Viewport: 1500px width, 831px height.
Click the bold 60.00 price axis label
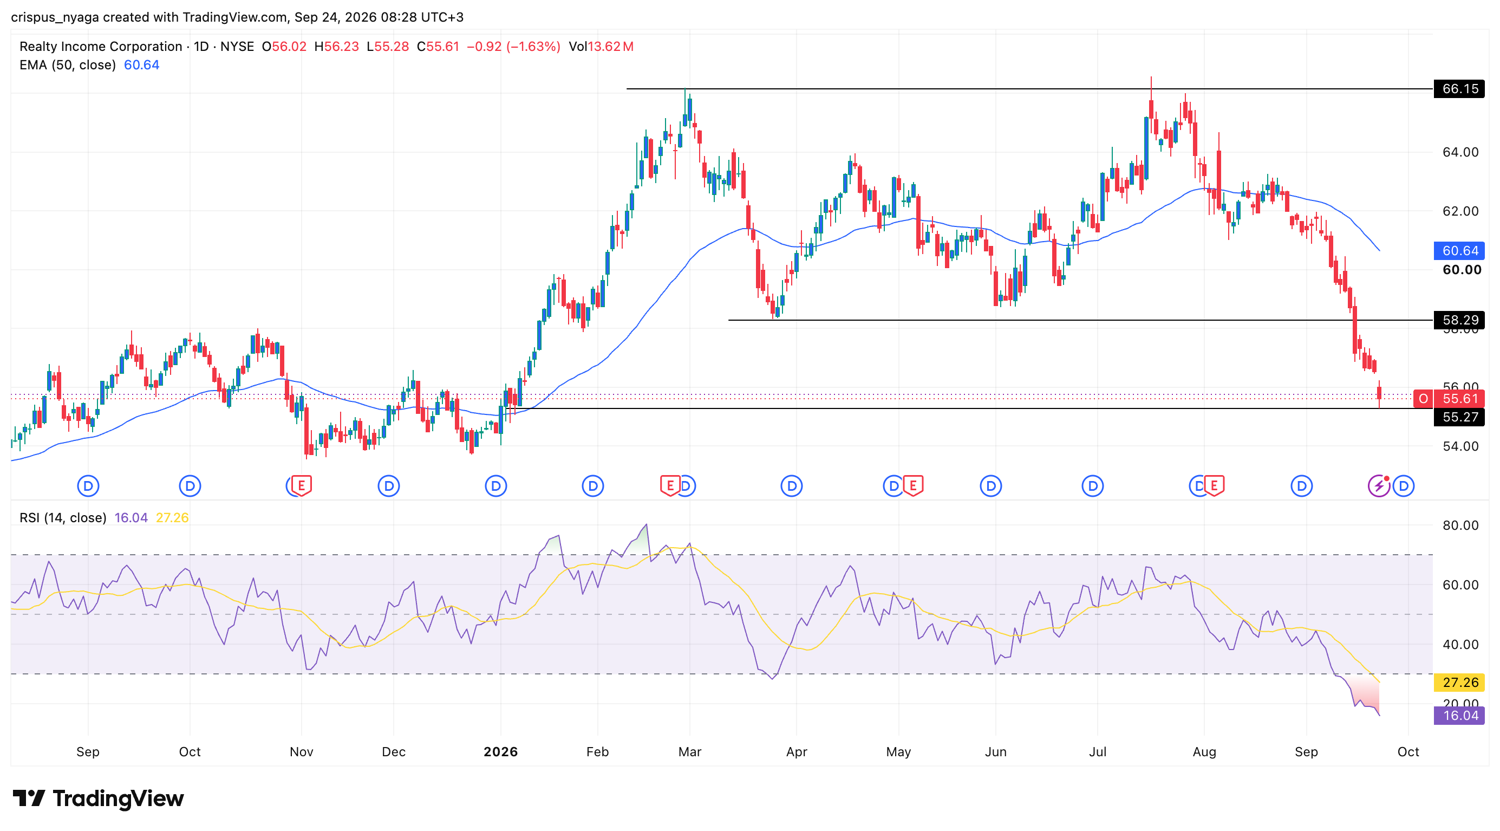click(1462, 270)
